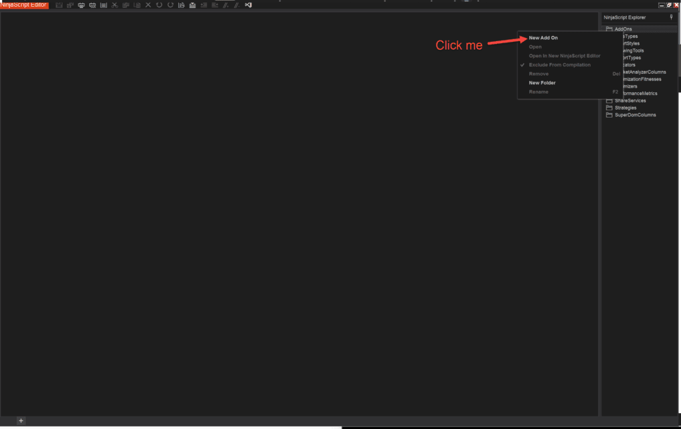
Task: Minimize the NinjaScript Editor window
Action: pos(662,5)
